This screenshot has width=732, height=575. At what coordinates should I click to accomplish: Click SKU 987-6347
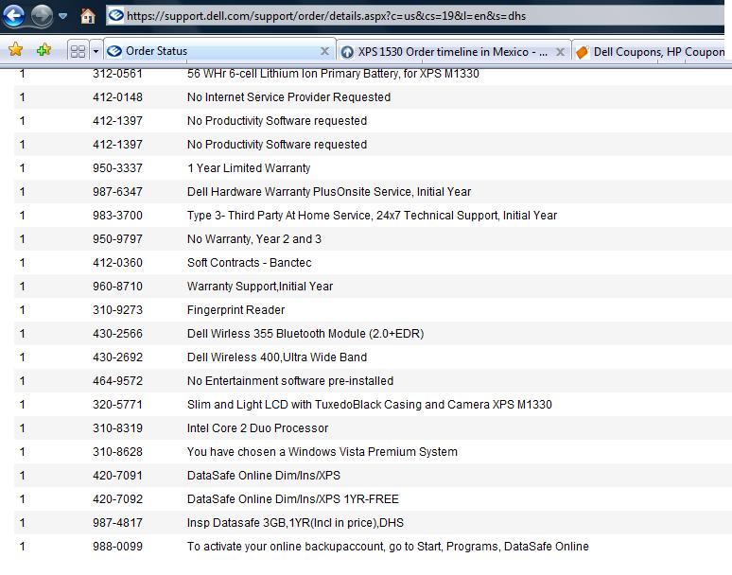117,192
